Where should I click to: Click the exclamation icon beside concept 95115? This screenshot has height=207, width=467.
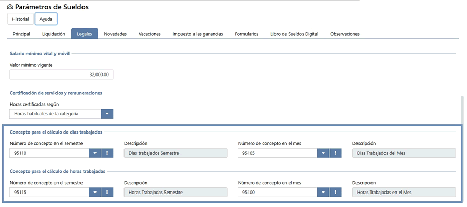[x=107, y=192]
